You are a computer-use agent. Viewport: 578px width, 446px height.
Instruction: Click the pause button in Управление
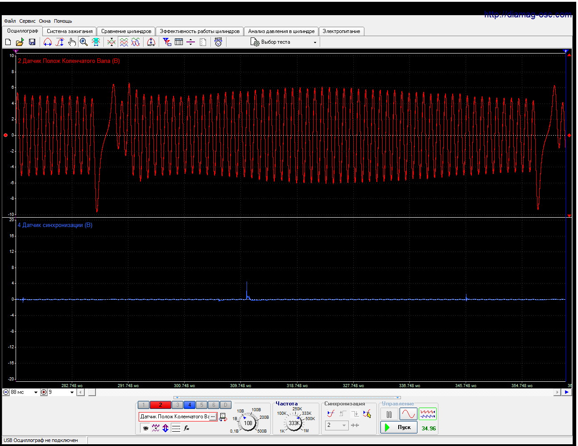[x=389, y=414]
